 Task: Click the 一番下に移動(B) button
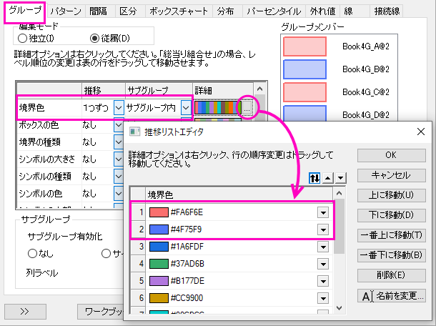click(x=391, y=255)
